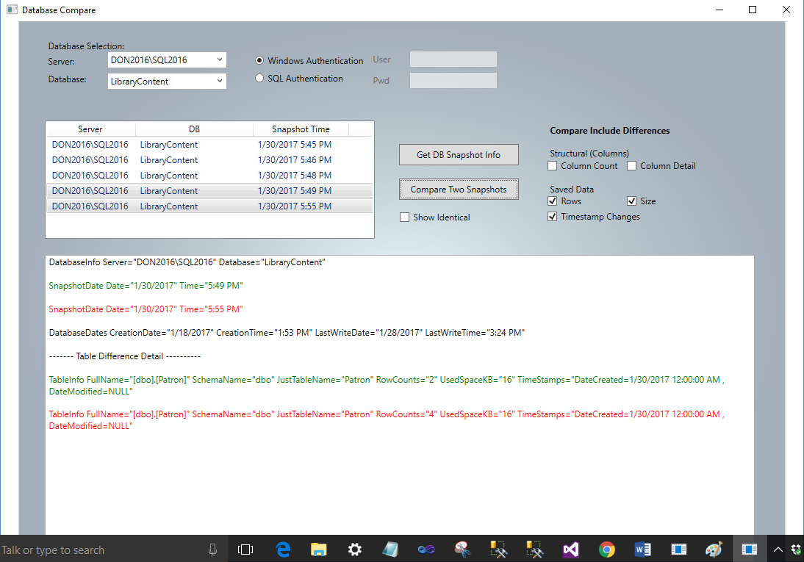Screen dimensions: 804x562
Task: Click the Snapshot Time column header
Action: 301,129
